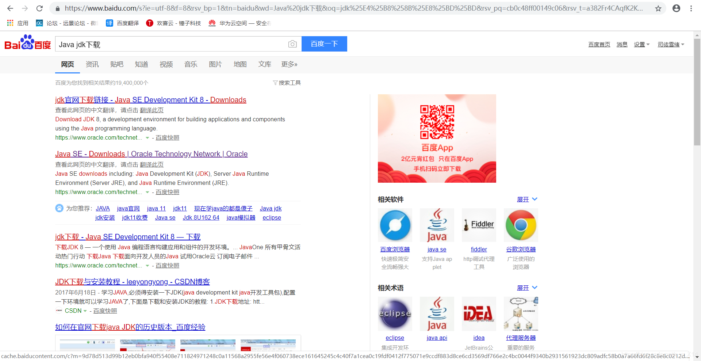
Task: Click 消息 link
Action: [622, 45]
